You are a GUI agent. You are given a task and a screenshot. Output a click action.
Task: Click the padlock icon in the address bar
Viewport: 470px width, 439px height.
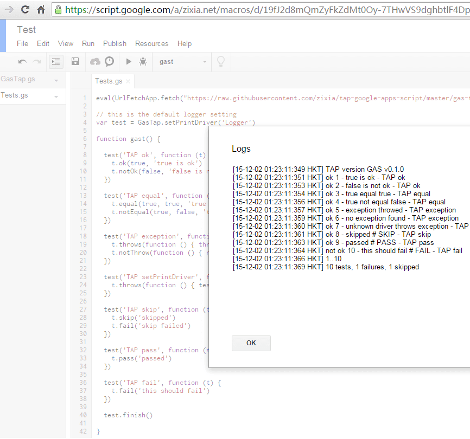click(x=58, y=9)
